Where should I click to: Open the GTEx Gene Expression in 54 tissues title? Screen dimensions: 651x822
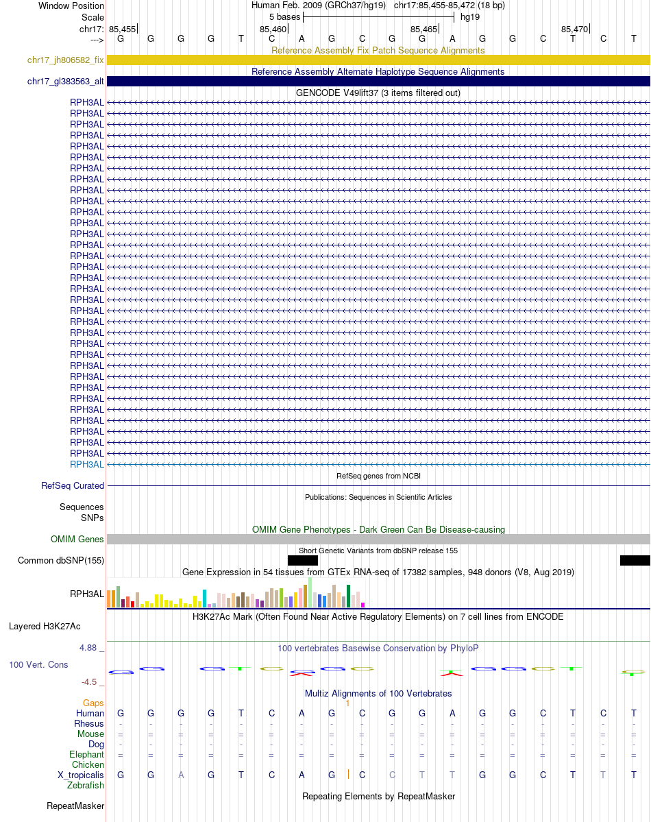point(378,572)
